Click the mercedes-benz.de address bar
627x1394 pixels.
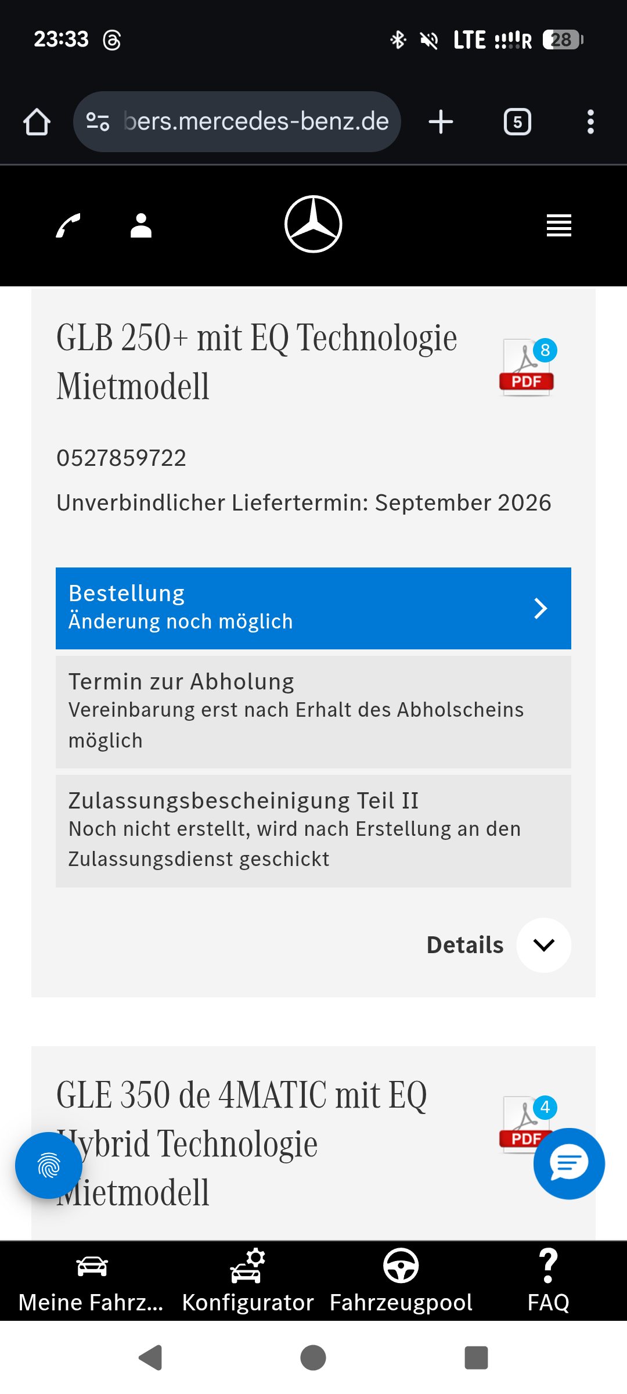click(x=237, y=122)
